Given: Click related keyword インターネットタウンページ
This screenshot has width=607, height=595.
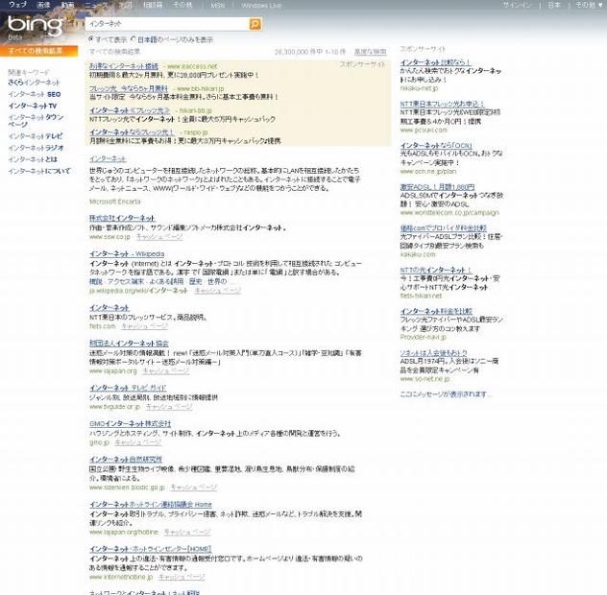Looking at the screenshot, I should pos(36,121).
